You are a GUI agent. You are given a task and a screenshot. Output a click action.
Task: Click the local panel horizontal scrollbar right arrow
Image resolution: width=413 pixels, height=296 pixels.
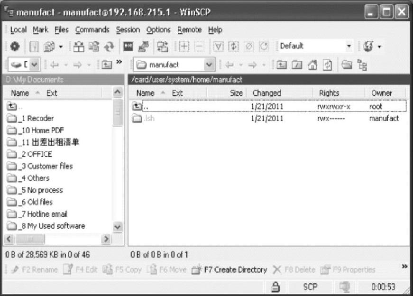tap(106, 239)
